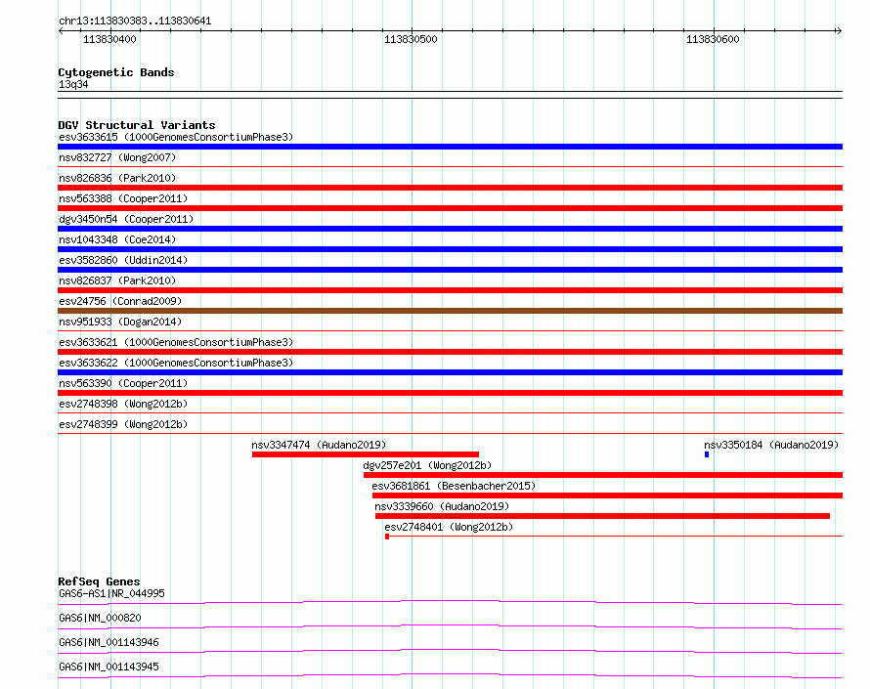Click the 113830500 ruler tick label
The width and height of the screenshot is (870, 689).
[411, 39]
